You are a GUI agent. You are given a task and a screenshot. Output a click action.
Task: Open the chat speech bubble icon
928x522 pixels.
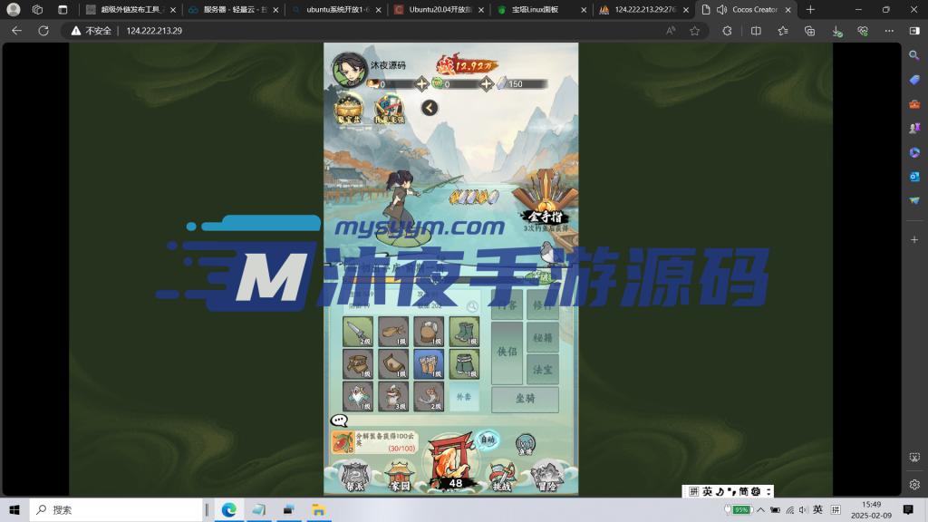pyautogui.click(x=340, y=420)
